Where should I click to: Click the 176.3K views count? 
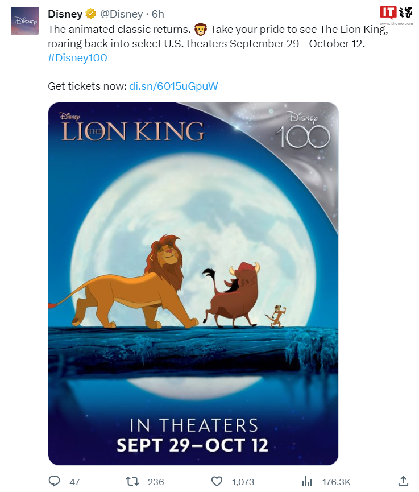tap(337, 482)
